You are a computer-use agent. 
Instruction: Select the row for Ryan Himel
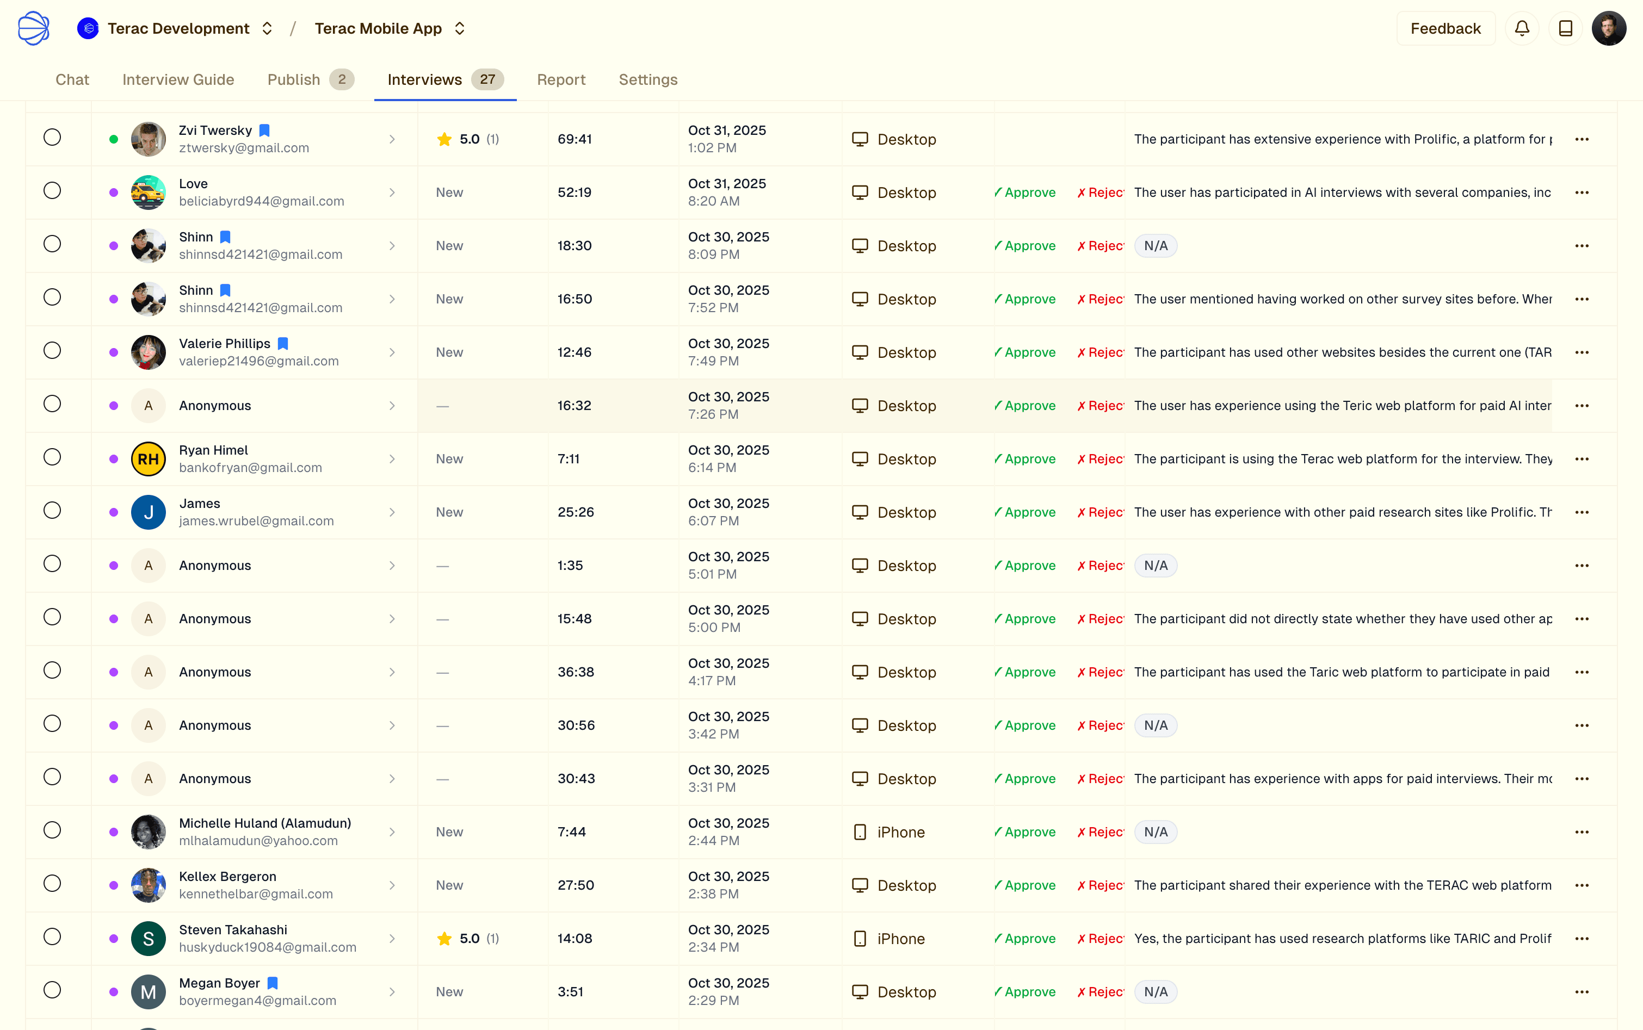point(52,456)
